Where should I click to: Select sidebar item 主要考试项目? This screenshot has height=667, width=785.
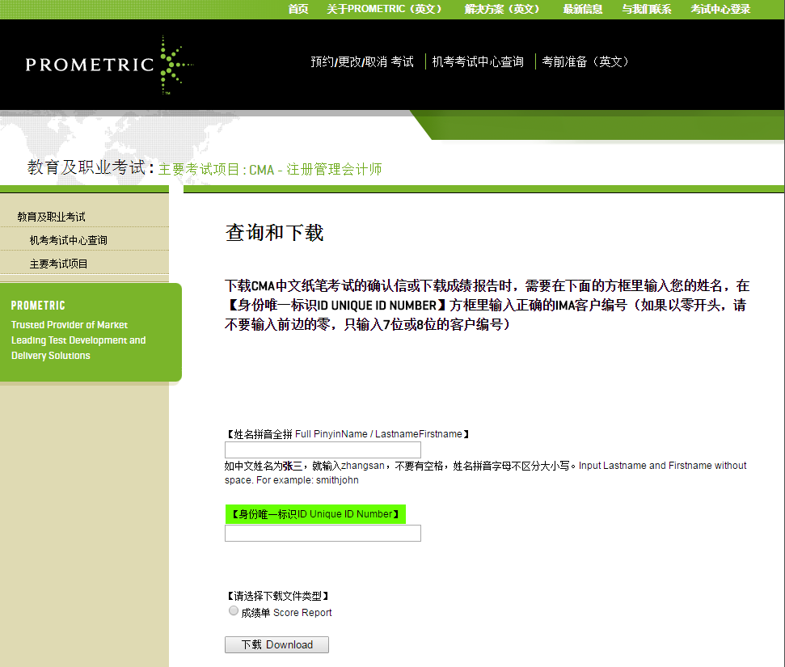(x=59, y=264)
